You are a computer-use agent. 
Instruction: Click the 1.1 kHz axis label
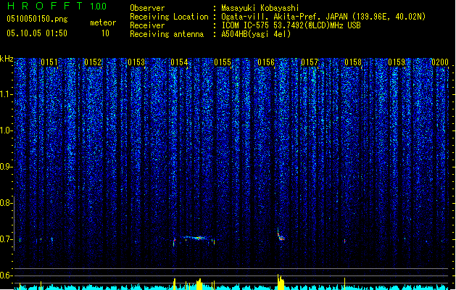click(6, 94)
